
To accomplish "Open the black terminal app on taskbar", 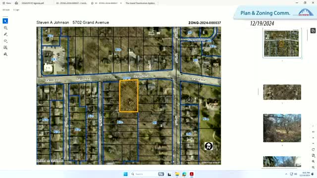I will (x=169, y=174).
